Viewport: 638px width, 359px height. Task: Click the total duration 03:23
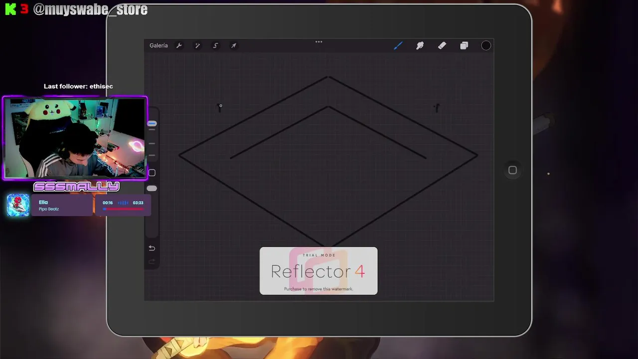click(138, 202)
